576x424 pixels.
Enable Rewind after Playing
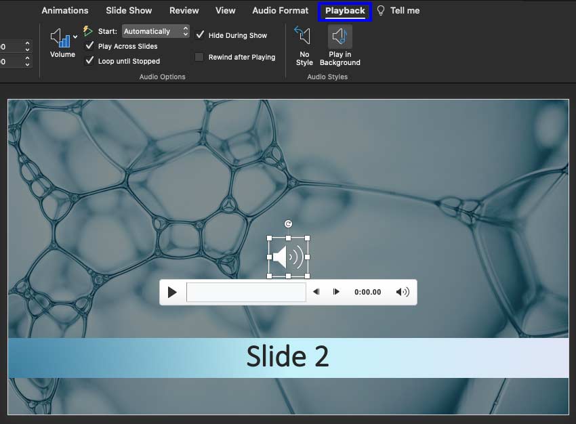coord(199,57)
